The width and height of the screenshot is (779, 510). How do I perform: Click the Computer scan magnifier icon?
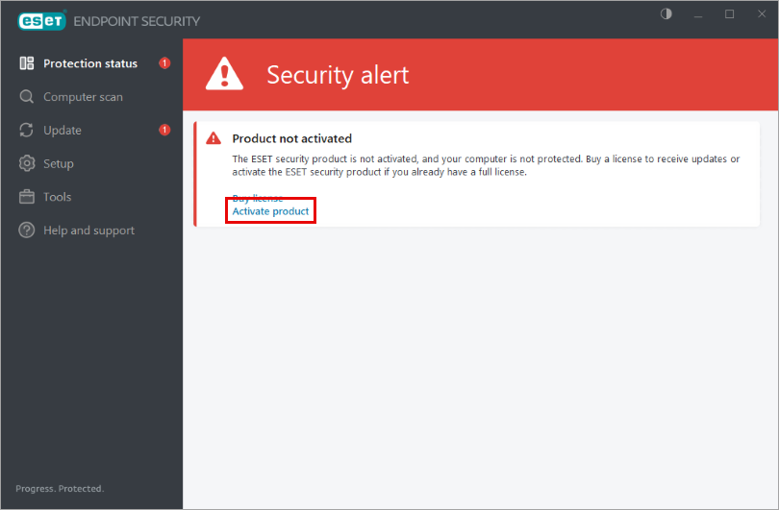(x=27, y=97)
